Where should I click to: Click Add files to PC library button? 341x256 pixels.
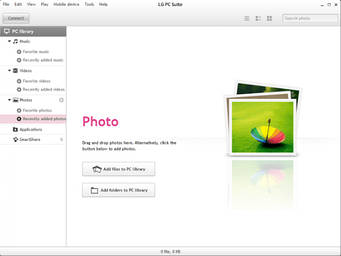coord(119,169)
